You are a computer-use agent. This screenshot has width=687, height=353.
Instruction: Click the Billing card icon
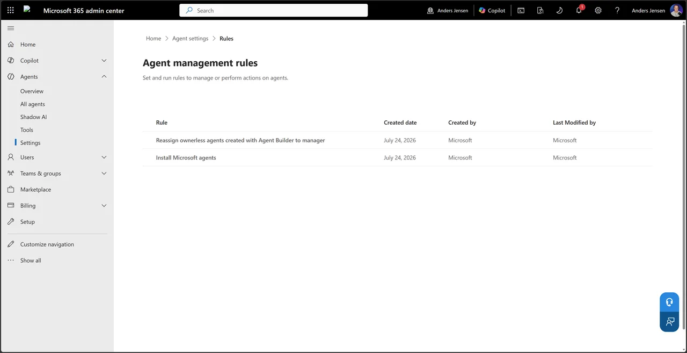coord(11,206)
